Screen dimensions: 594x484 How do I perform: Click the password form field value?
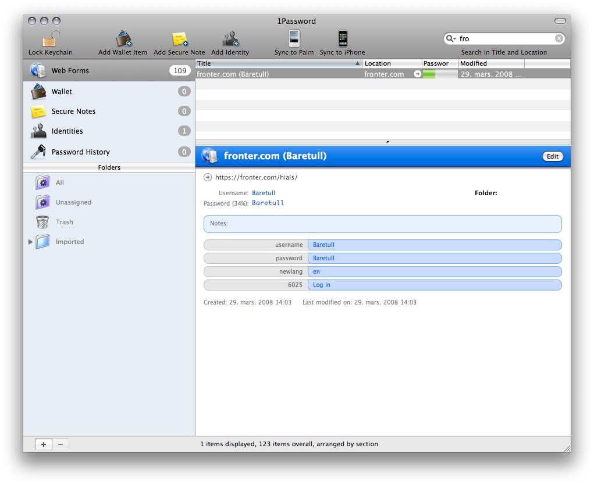tap(435, 258)
